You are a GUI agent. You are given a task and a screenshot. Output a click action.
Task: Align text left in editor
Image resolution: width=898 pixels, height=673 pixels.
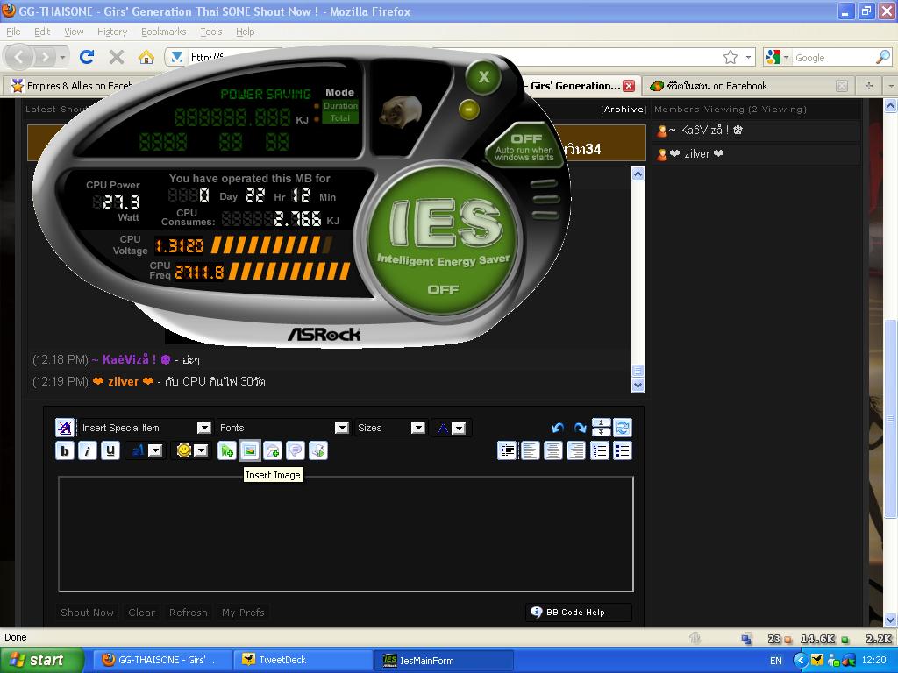pos(531,451)
